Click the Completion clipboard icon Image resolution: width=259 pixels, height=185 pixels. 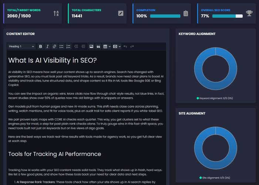(x=185, y=13)
